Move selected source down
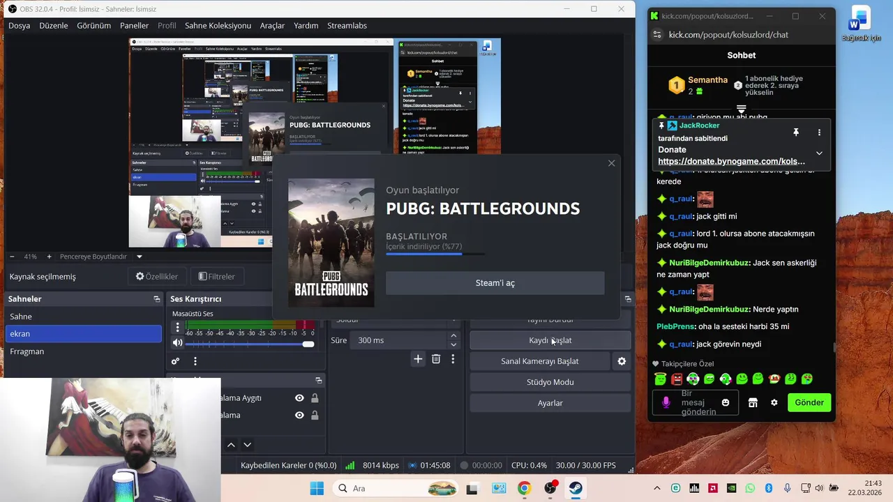Image resolution: width=893 pixels, height=502 pixels. (x=247, y=445)
